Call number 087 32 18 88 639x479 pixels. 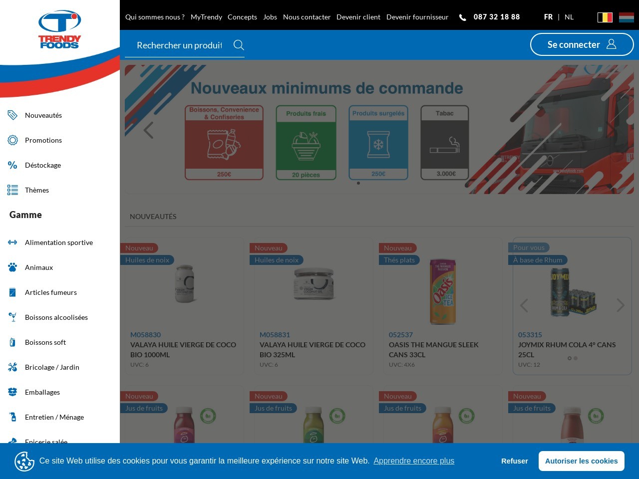[x=497, y=17]
